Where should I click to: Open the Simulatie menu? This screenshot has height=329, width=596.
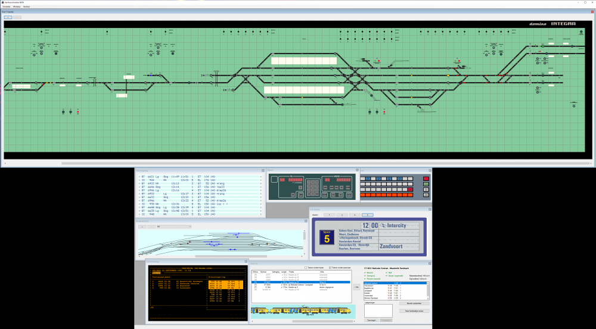pyautogui.click(x=7, y=7)
